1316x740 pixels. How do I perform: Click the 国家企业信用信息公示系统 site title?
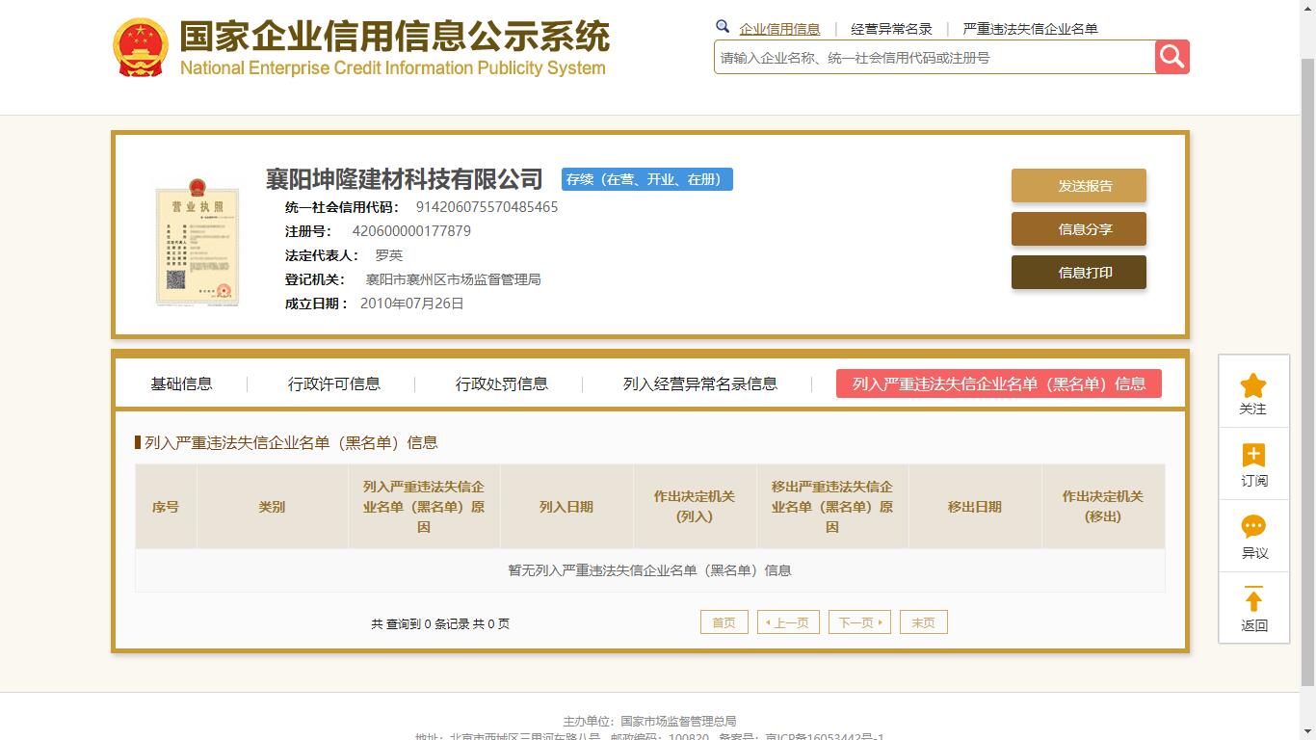pos(395,37)
